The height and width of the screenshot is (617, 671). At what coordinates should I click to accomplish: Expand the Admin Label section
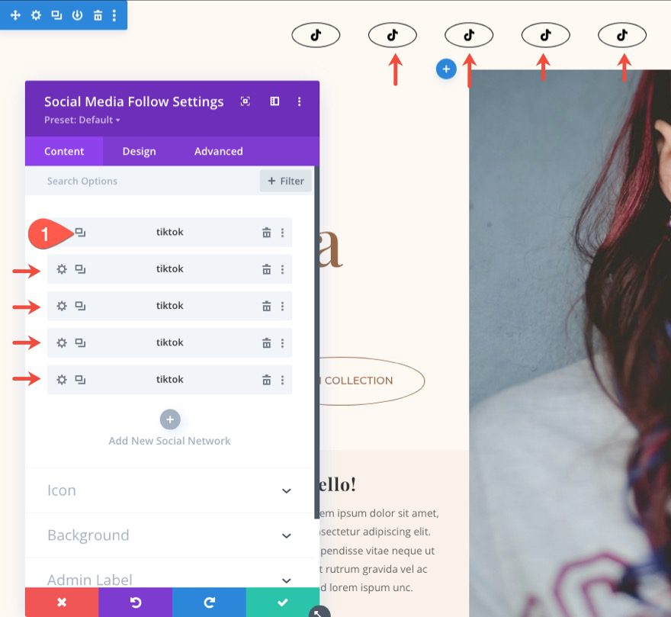coord(286,580)
